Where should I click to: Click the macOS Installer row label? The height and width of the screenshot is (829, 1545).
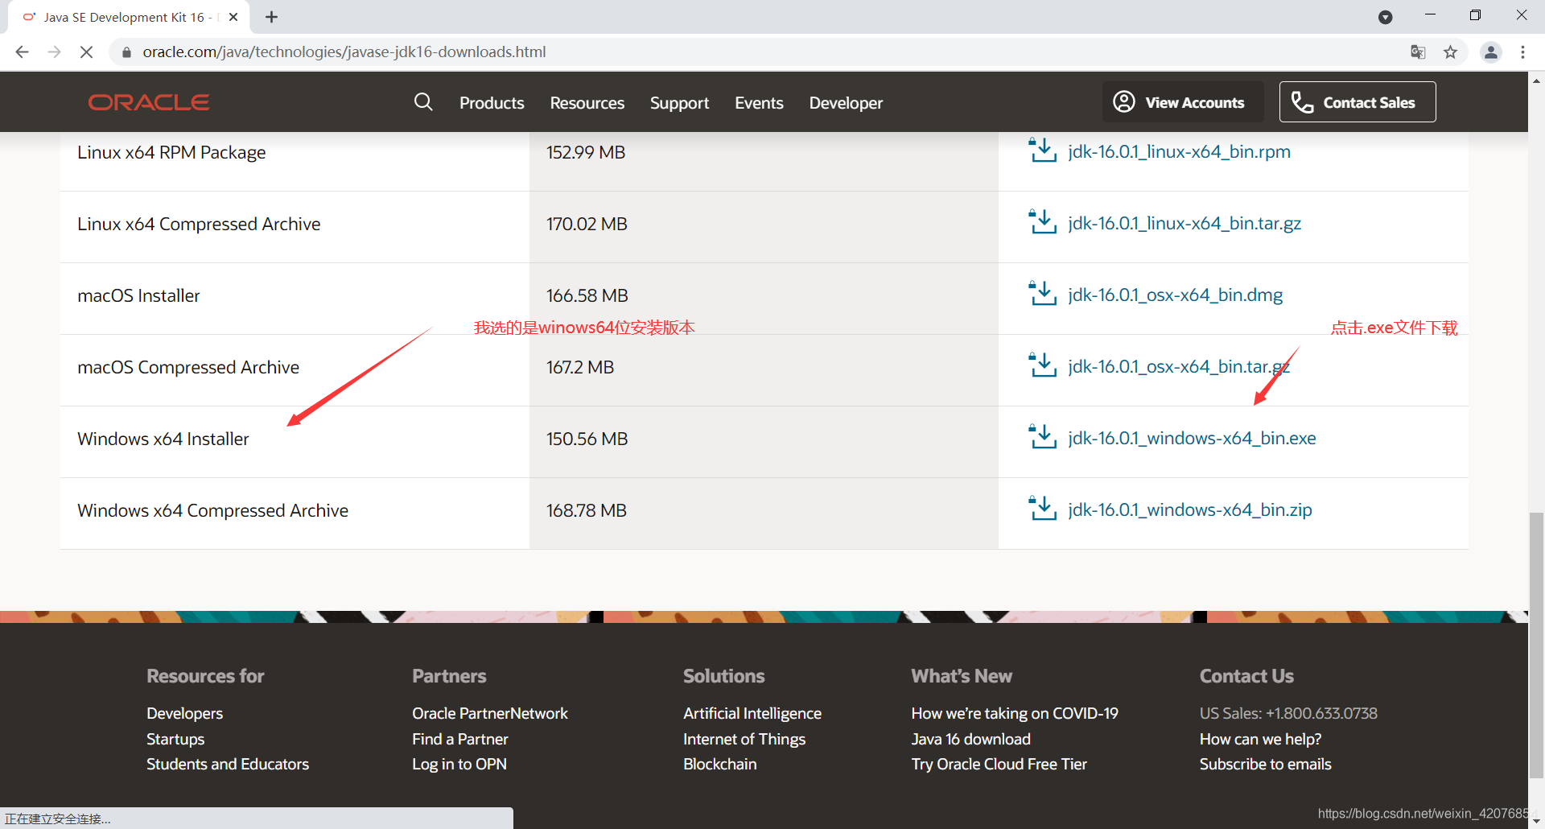click(138, 295)
